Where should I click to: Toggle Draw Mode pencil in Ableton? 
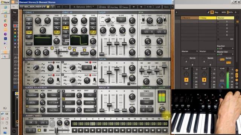209,12
